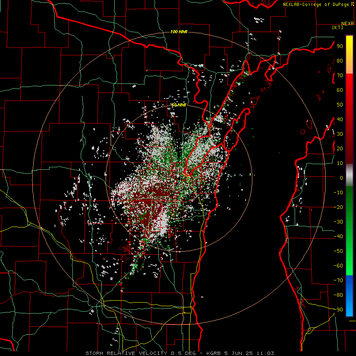Pick the gray zero-velocity color bar segment

[349, 175]
